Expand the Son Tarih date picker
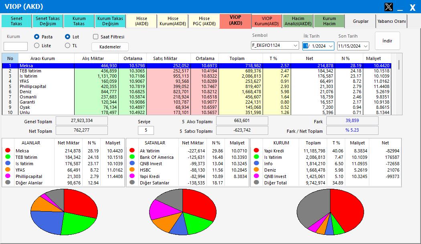Screen dimensions: 421x244 (366, 46)
